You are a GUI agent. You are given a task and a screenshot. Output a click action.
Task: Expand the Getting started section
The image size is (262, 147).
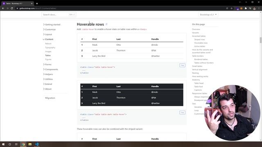click(x=52, y=24)
